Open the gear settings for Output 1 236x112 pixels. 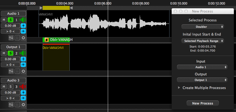tap(23, 71)
